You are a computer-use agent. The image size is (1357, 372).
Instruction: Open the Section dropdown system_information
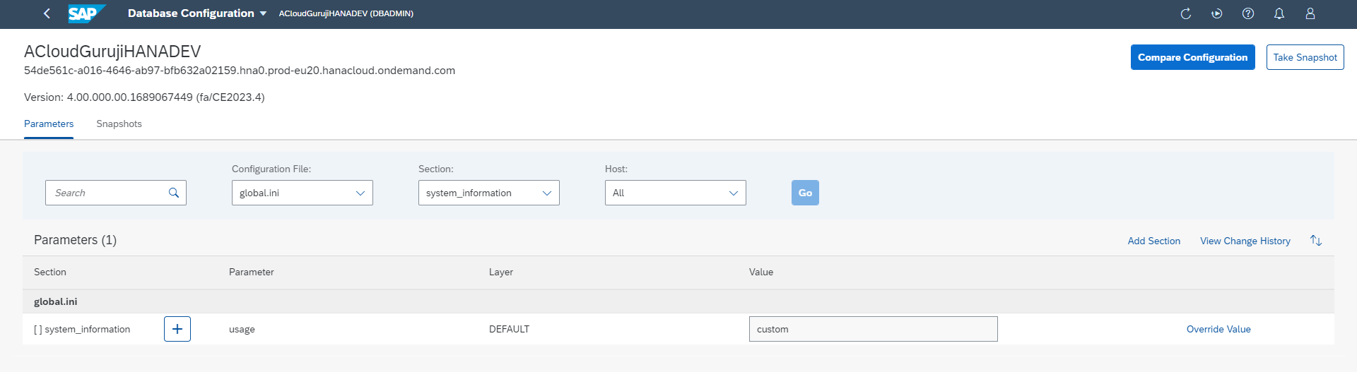click(x=488, y=193)
